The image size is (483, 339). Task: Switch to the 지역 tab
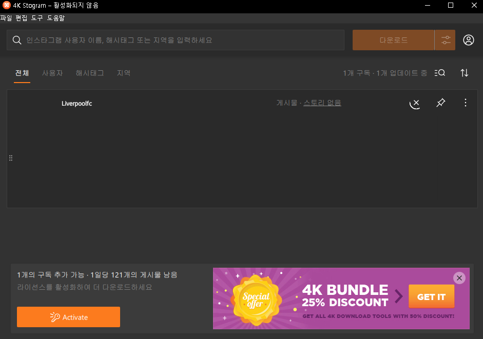(x=124, y=73)
